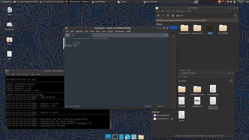Click search icon in arcolinux Thunar window
This screenshot has height=140, width=249.
pos(231,81)
